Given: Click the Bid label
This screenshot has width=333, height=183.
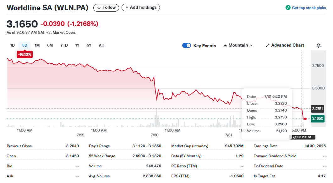Looking at the screenshot, I should point(9,166).
